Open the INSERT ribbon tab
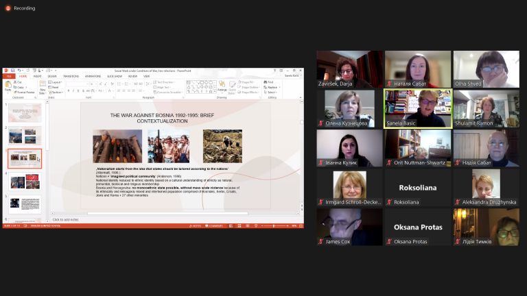Screen dimensions: 527x296 [37, 76]
